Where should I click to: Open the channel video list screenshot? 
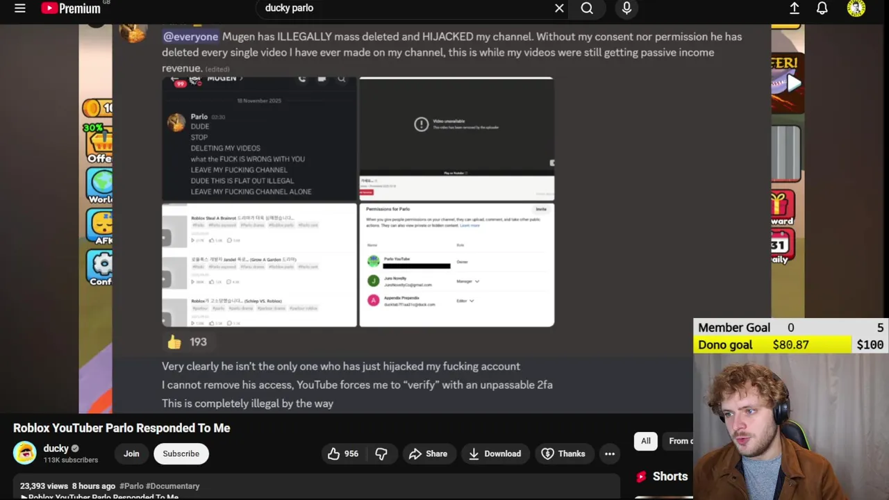point(259,265)
